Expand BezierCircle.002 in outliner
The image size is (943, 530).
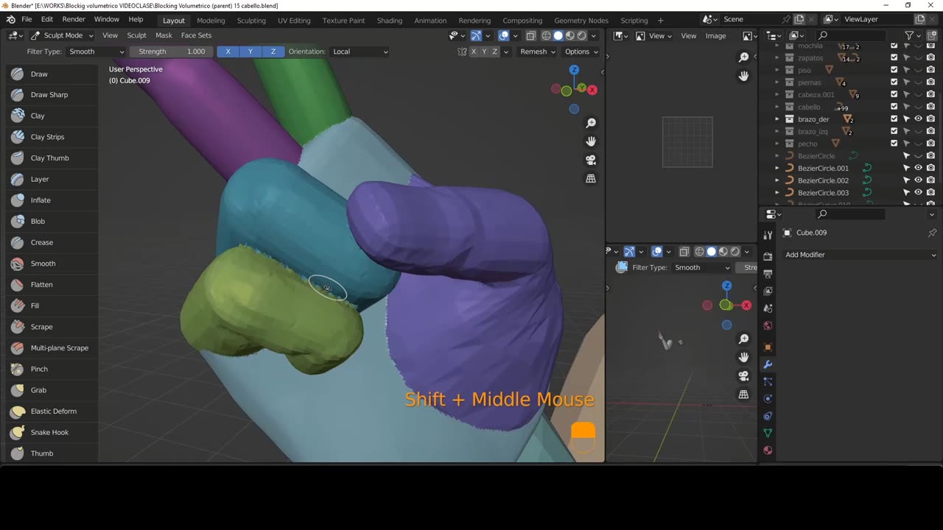click(777, 180)
